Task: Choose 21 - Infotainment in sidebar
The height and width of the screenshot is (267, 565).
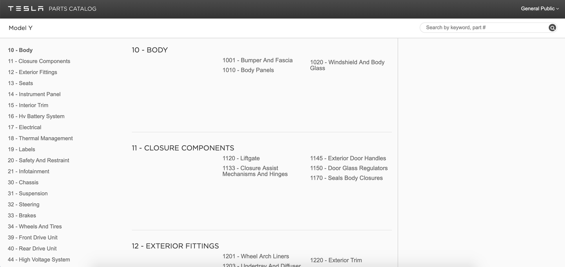Action: (x=29, y=172)
